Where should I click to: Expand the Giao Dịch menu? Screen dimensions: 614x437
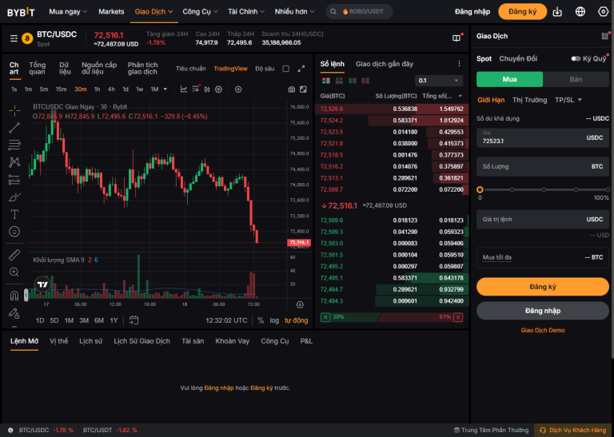tap(153, 12)
